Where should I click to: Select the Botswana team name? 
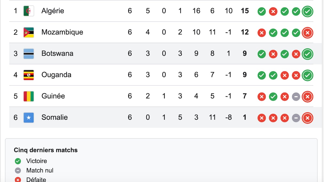click(57, 53)
